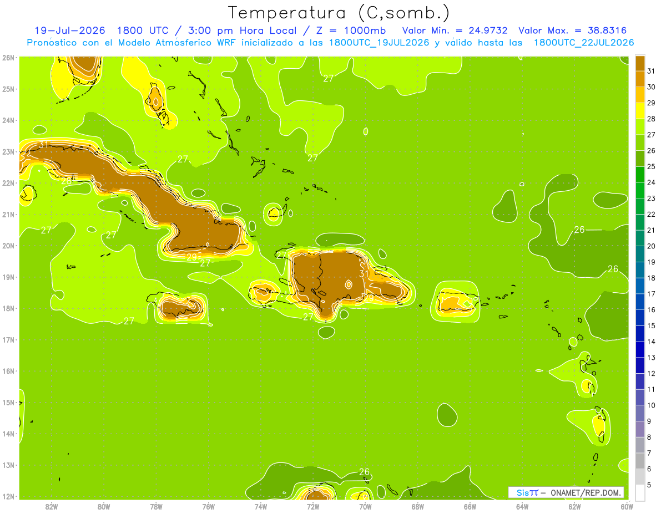Viewport: 666px width, 514px height.
Task: Click the 20N latitude axis label
Action: (8, 245)
